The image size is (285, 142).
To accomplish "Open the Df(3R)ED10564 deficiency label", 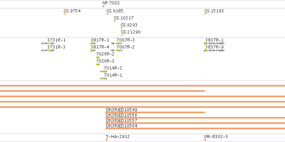I will (122, 126).
